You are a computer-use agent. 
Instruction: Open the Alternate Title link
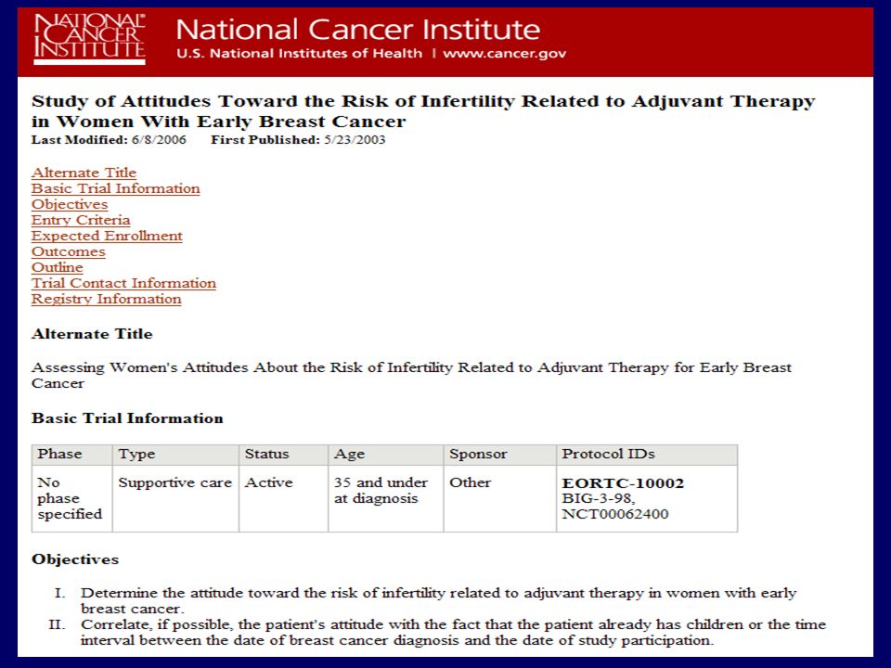84,173
